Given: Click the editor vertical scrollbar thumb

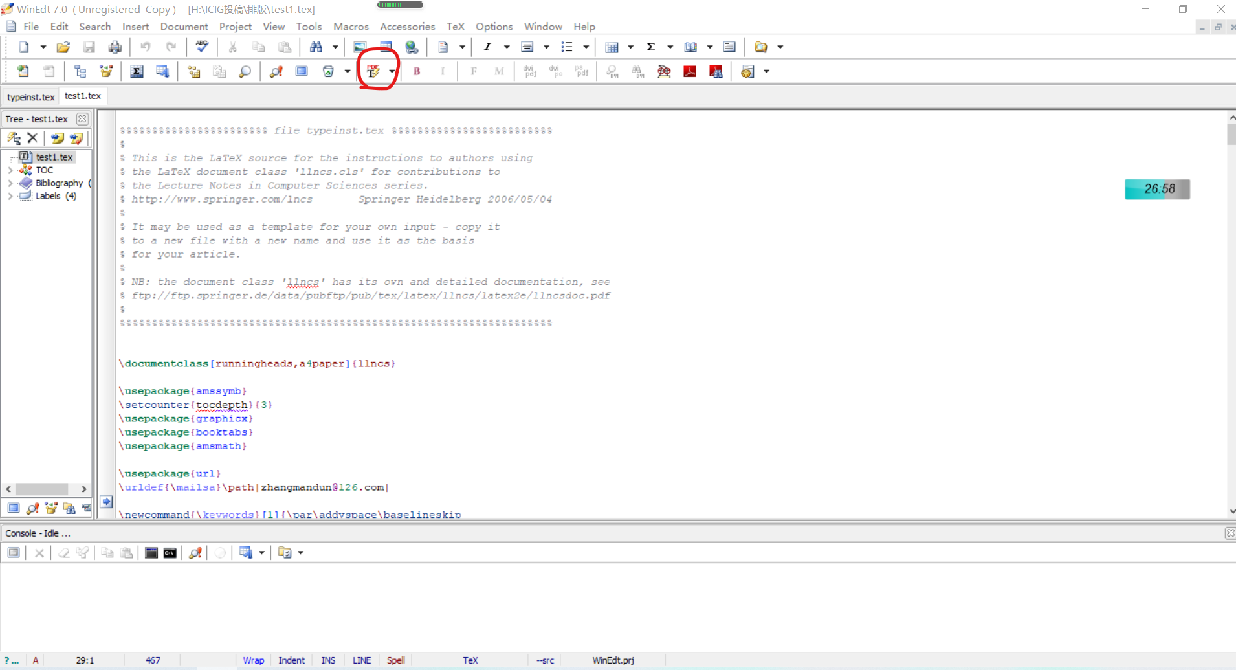Looking at the screenshot, I should coord(1231,134).
